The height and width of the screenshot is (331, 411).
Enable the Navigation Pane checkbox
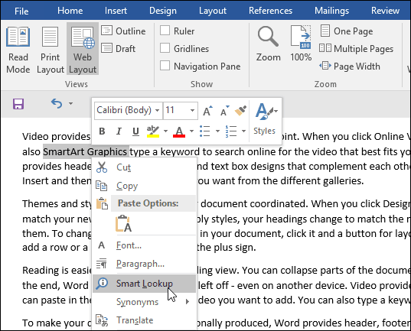165,66
